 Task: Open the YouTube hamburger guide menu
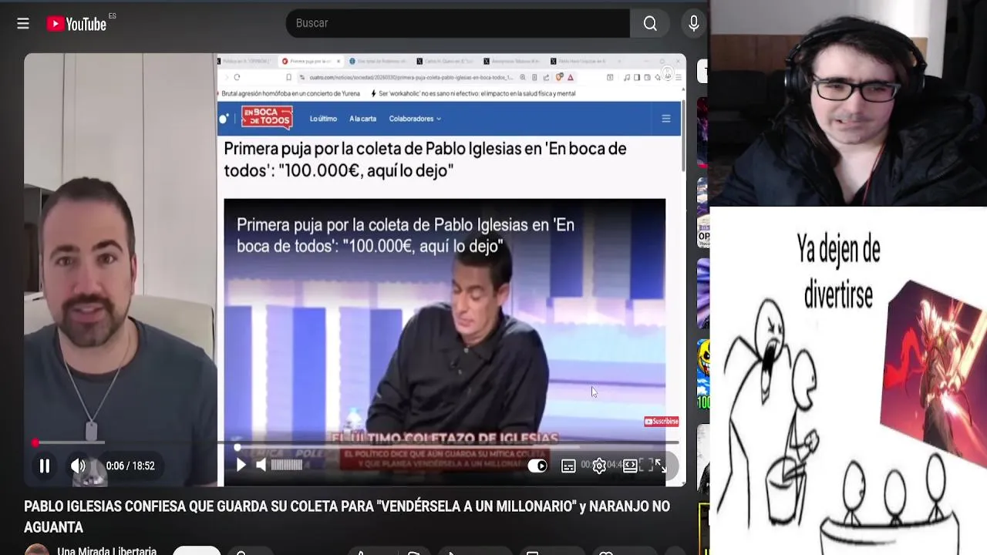coord(23,24)
